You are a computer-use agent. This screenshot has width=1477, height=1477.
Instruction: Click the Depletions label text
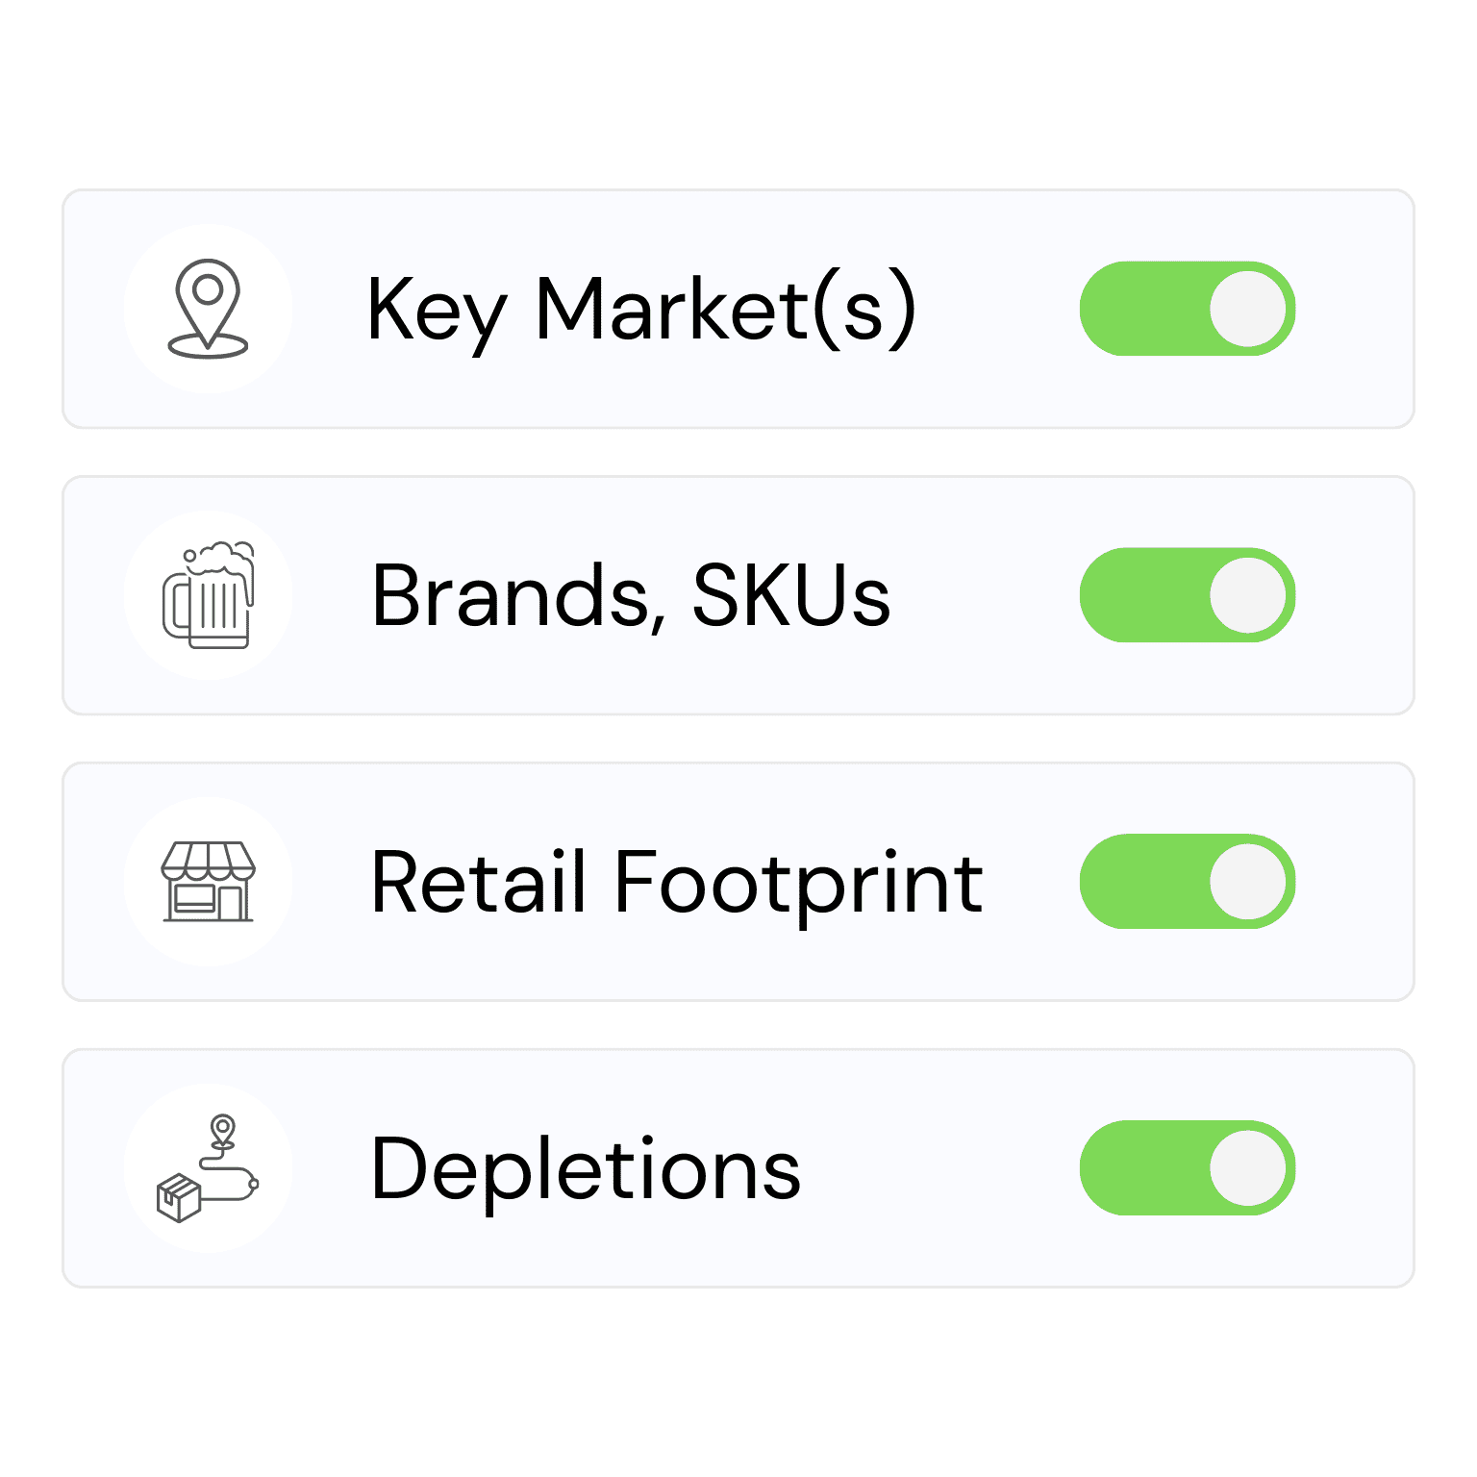[x=586, y=1168]
